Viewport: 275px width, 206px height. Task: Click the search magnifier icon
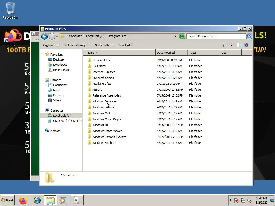(249, 36)
